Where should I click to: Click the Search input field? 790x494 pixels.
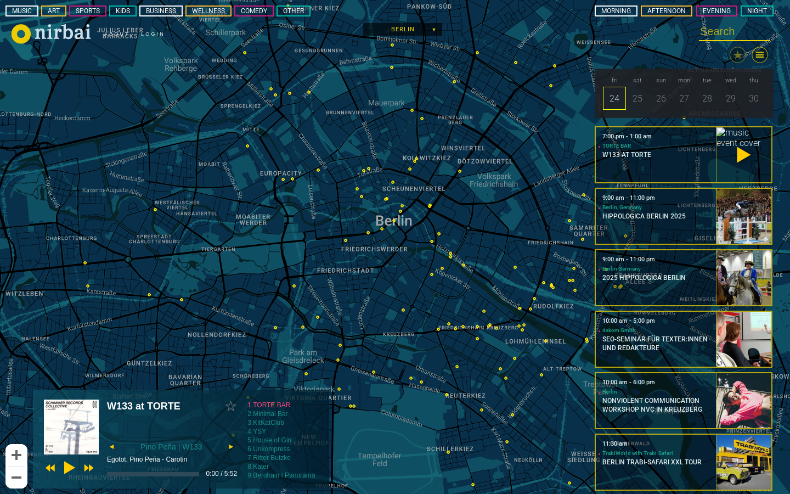[734, 32]
